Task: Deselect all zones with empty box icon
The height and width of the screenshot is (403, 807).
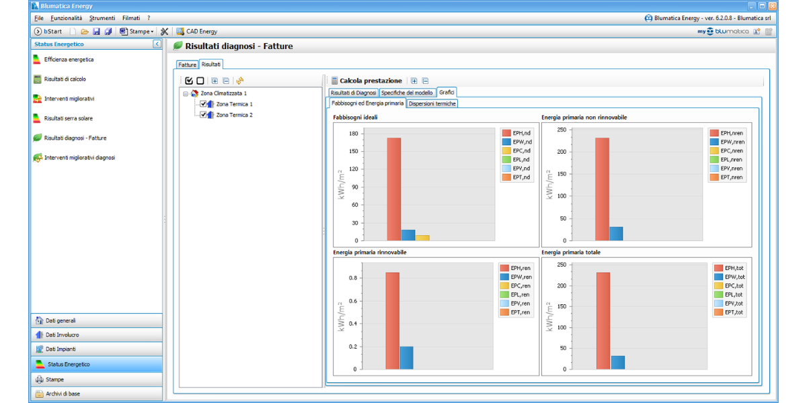Action: point(200,81)
